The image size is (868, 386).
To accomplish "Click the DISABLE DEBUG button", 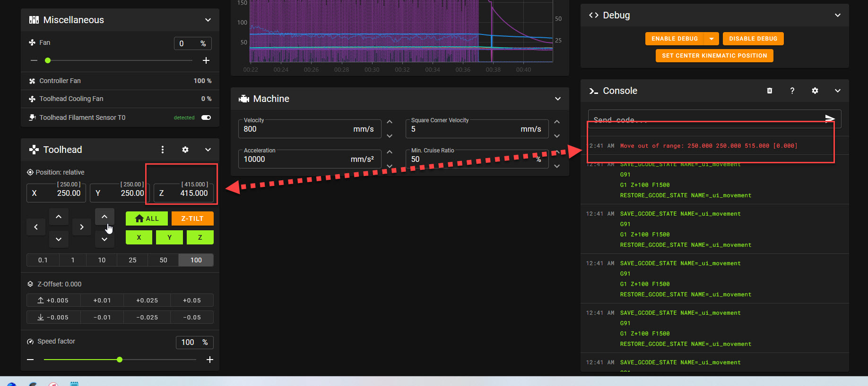I will click(x=753, y=39).
